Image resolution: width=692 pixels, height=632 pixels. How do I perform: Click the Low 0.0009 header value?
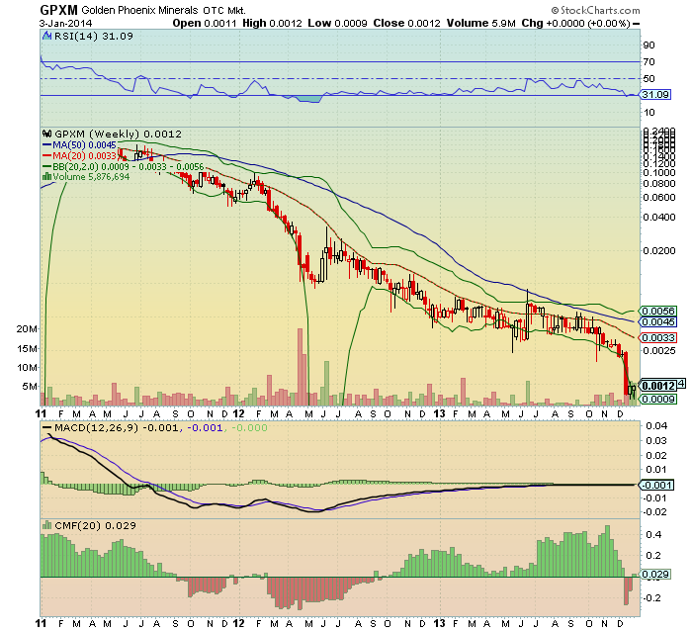(338, 24)
